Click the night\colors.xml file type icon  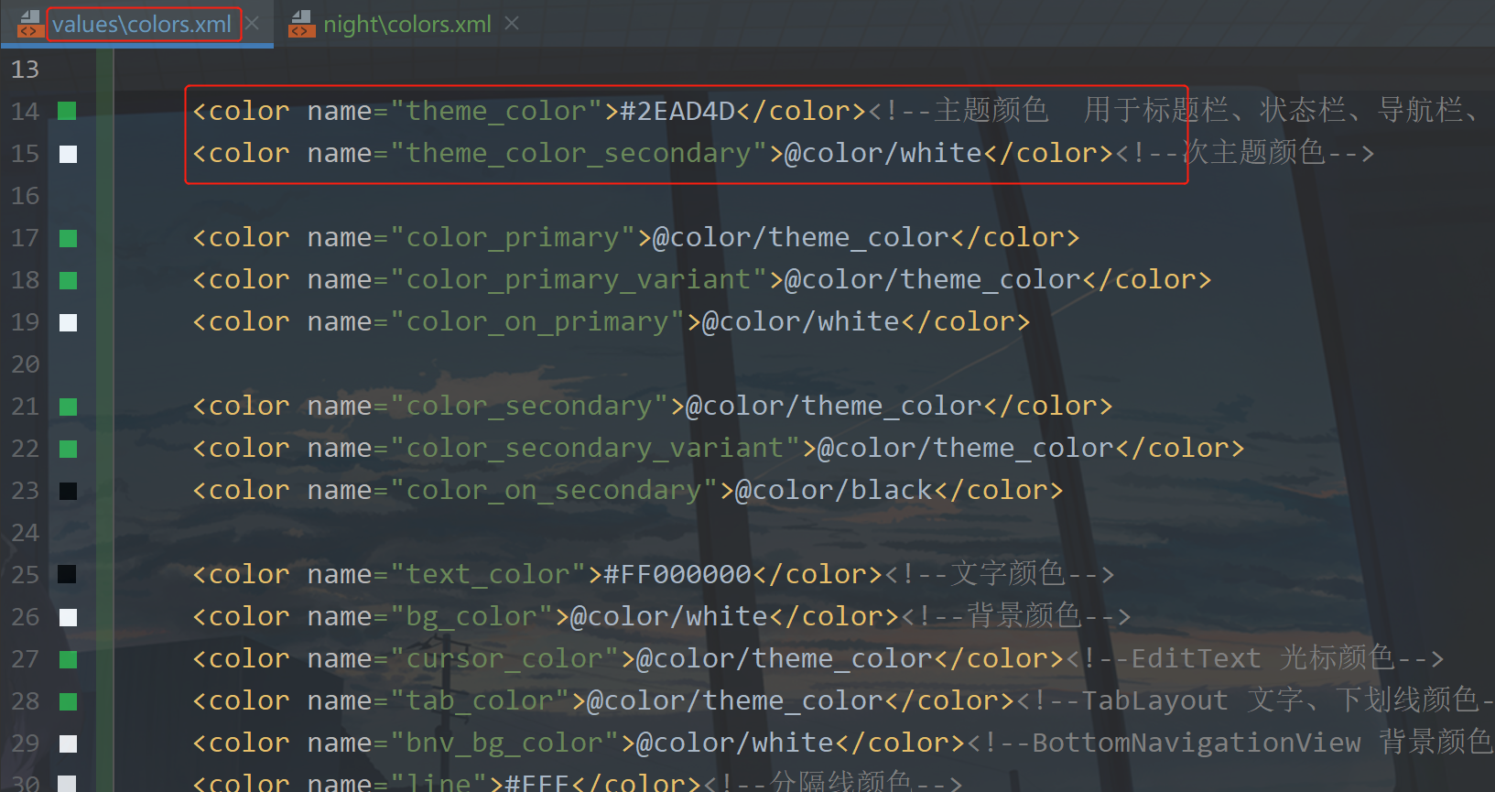coord(301,25)
